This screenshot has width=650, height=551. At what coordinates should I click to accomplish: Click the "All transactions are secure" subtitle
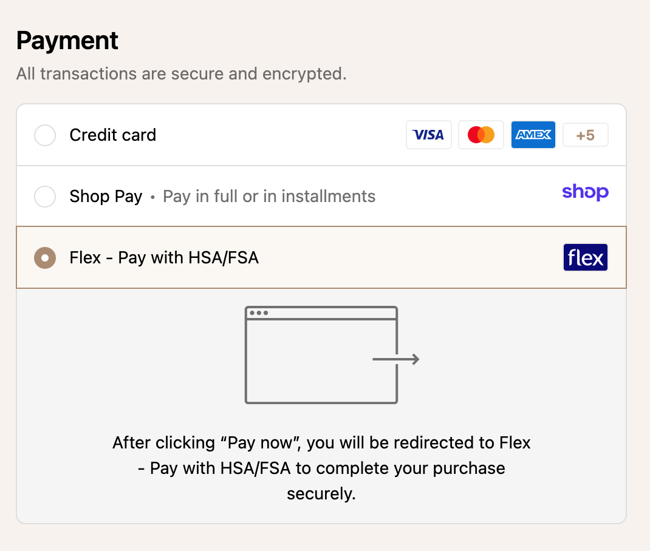click(x=181, y=74)
